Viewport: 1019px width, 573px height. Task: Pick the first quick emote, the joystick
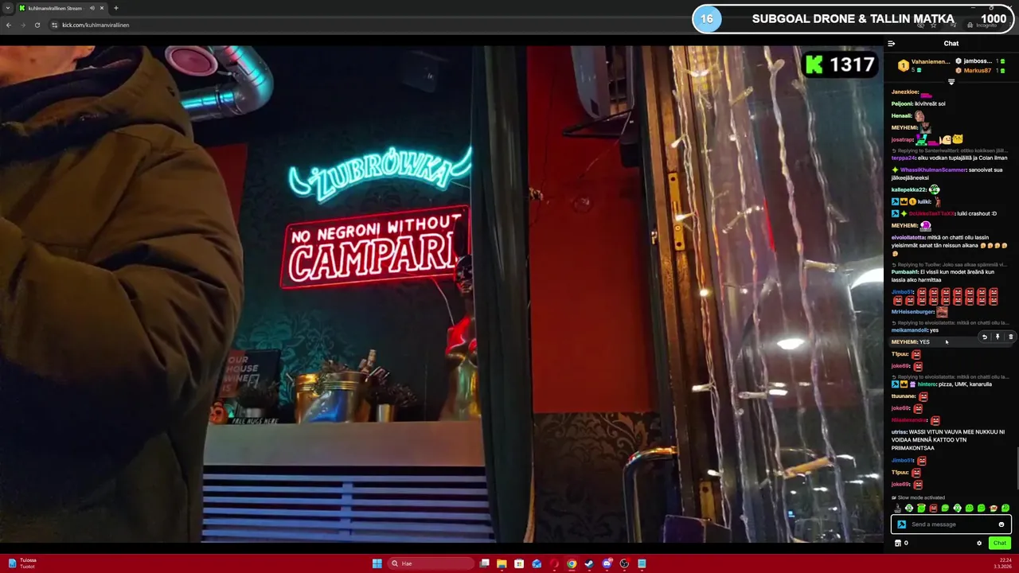[897, 508]
